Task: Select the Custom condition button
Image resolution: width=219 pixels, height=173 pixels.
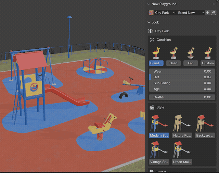Action: coord(208,63)
